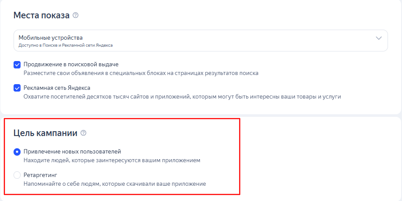Expand the dropdown using its chevron arrow

pos(379,38)
